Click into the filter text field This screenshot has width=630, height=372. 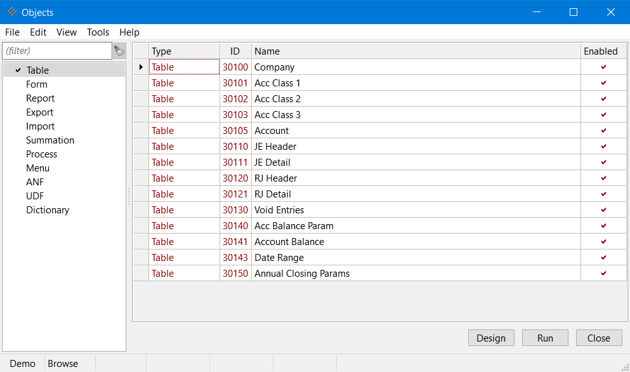click(57, 51)
